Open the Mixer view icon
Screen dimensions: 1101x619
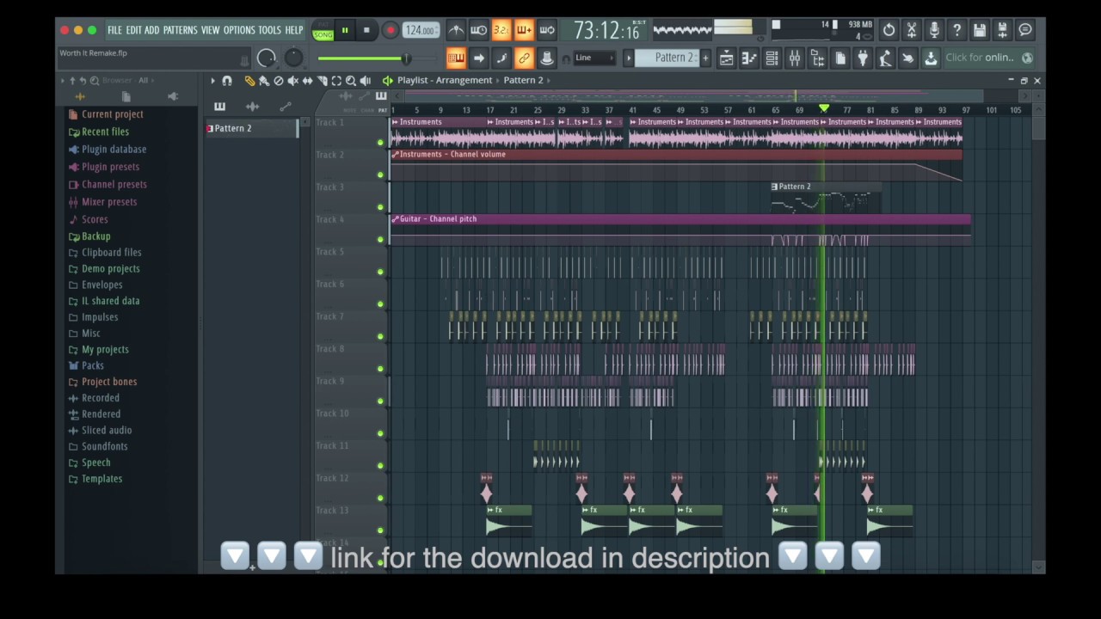point(794,58)
